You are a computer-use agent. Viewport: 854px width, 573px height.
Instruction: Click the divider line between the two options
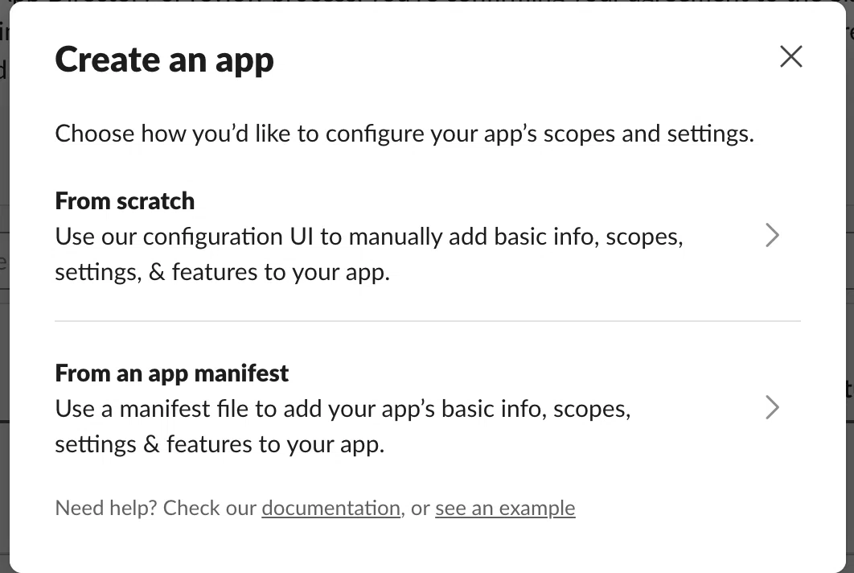tap(428, 321)
